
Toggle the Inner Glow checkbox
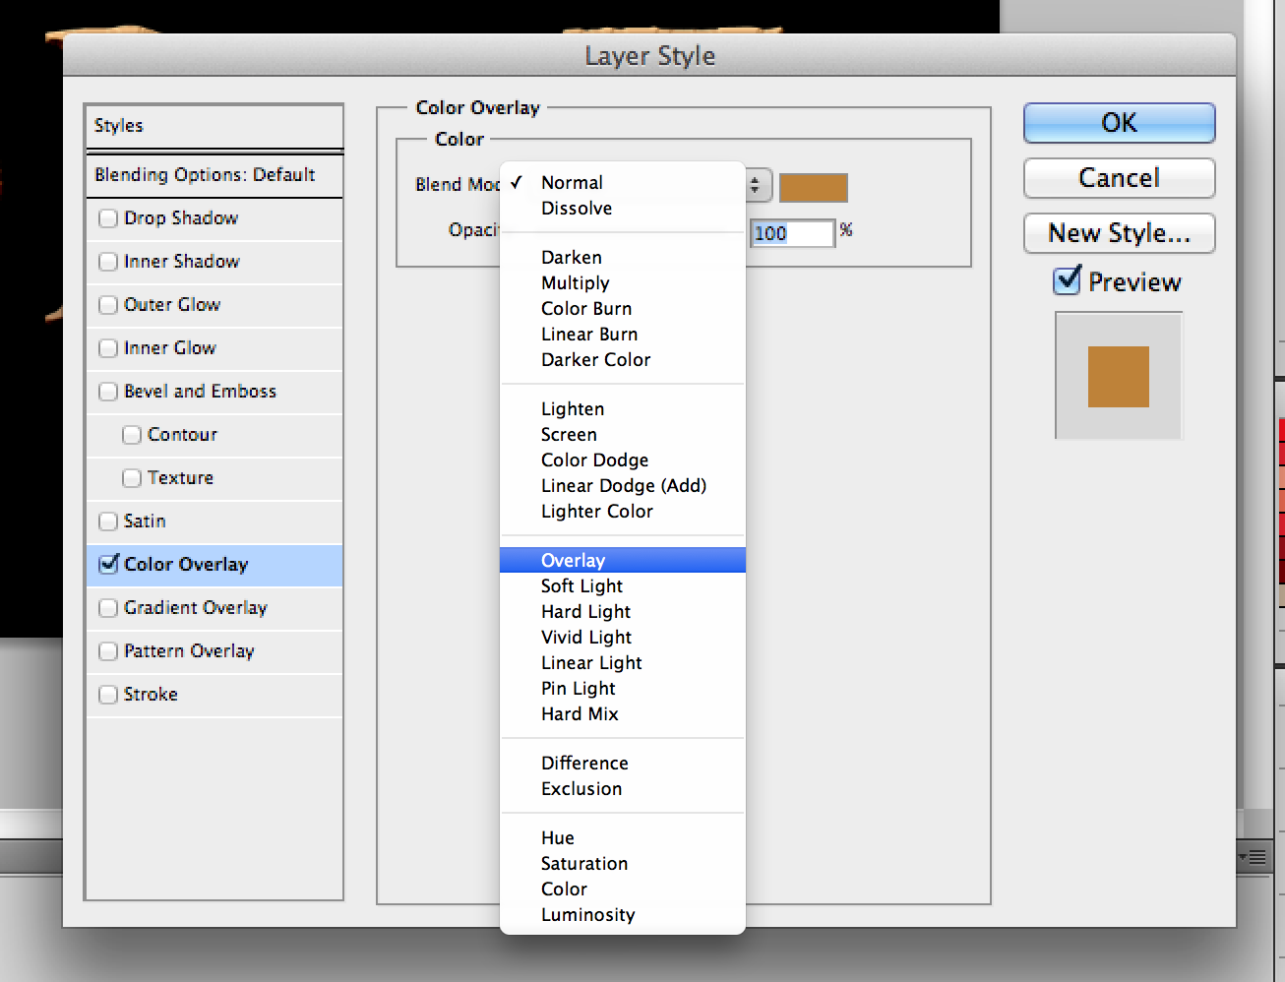point(108,348)
